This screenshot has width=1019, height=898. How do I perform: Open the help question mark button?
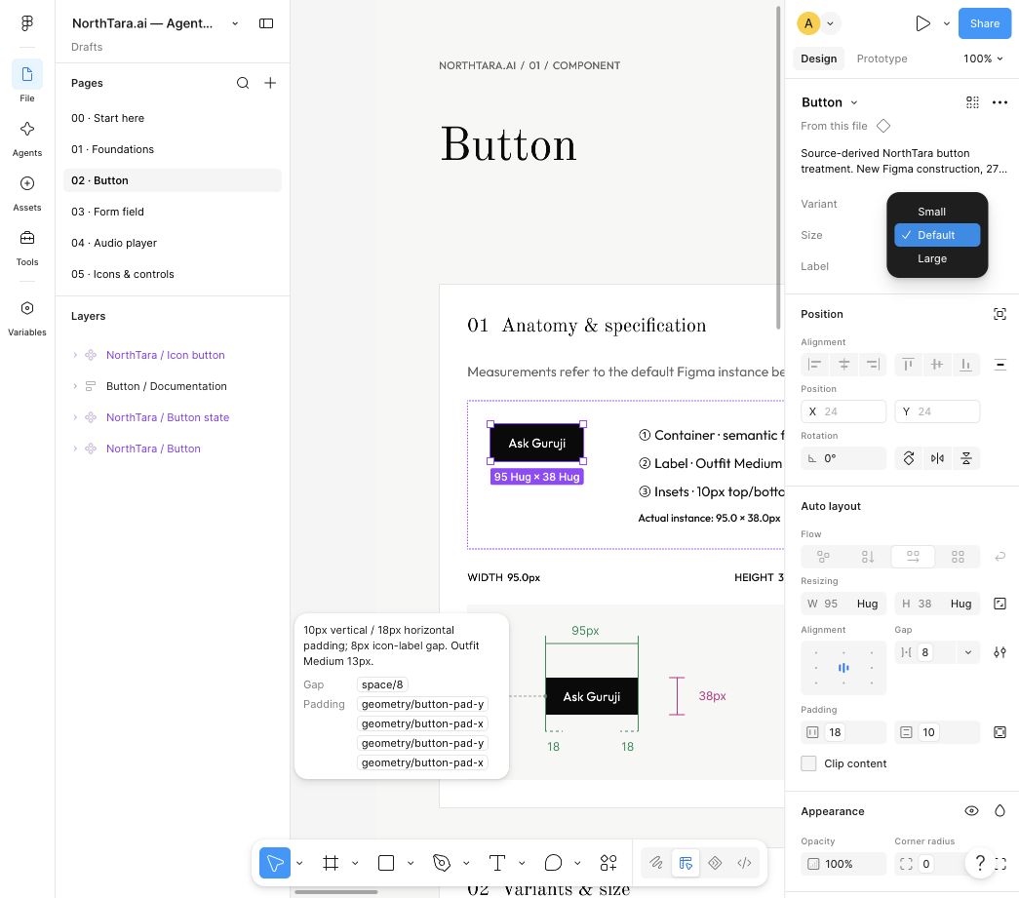coord(980,863)
